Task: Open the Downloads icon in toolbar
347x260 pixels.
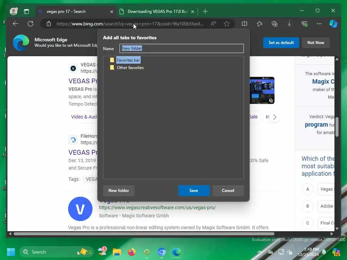Action: tap(289, 24)
